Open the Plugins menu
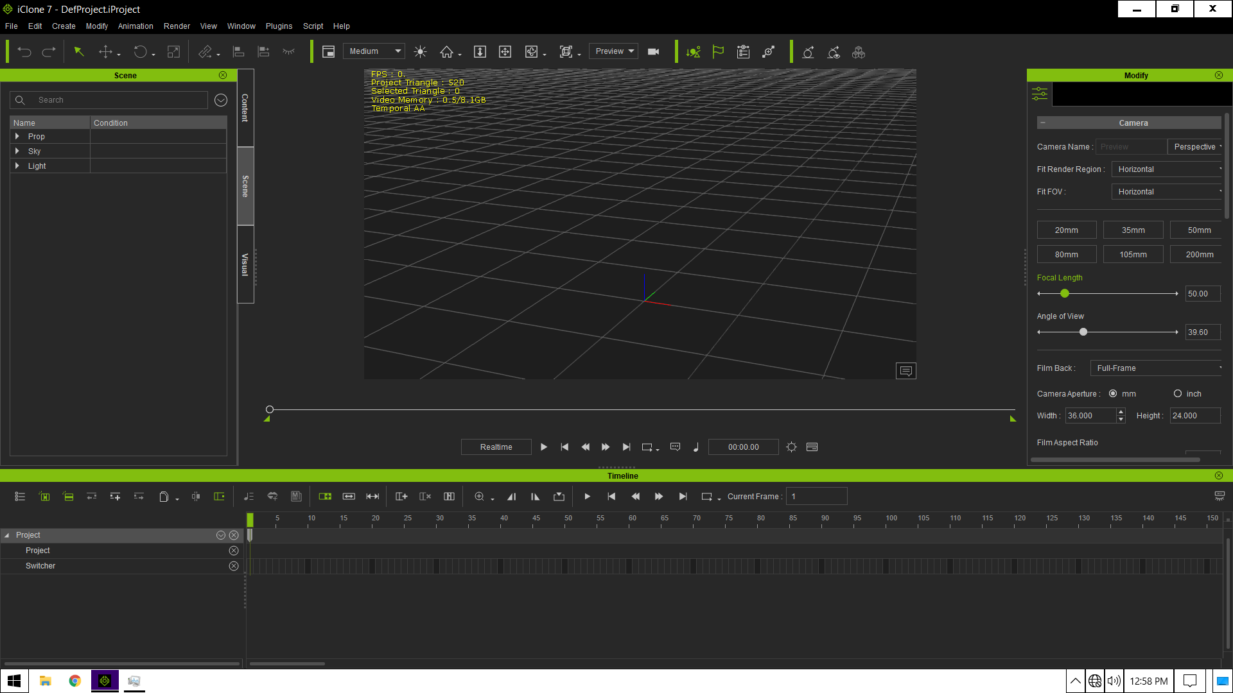1233x693 pixels. click(279, 26)
